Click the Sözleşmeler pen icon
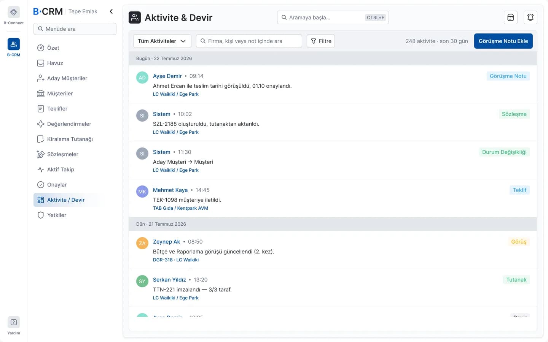548x342 pixels. (x=41, y=154)
